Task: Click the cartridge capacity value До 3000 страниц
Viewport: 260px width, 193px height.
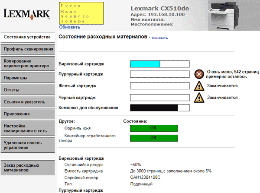Action: coord(171,171)
